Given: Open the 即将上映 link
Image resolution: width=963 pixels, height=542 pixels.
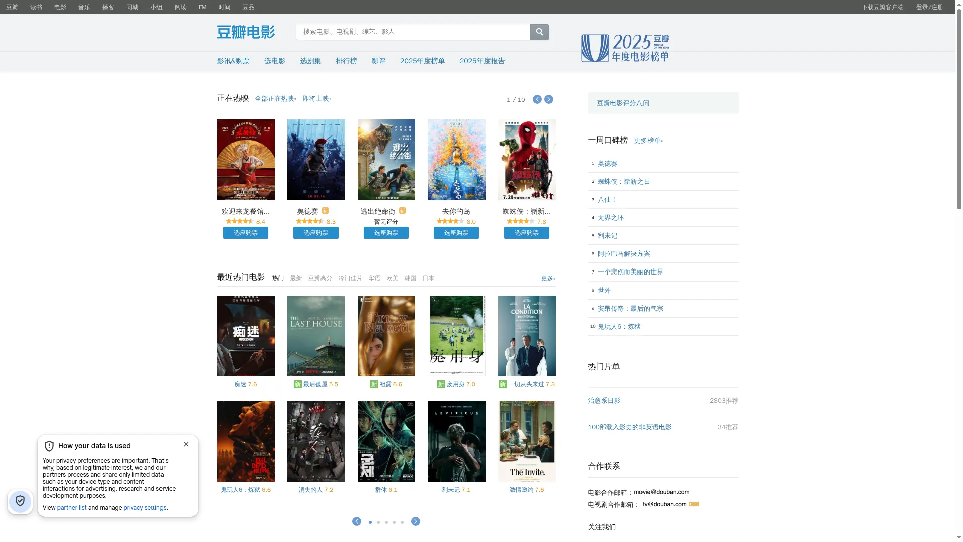Looking at the screenshot, I should (316, 99).
